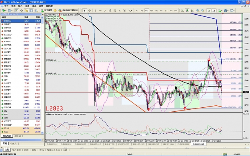
Task: Select the Fibonacci retracement tool
Action: point(115,10)
